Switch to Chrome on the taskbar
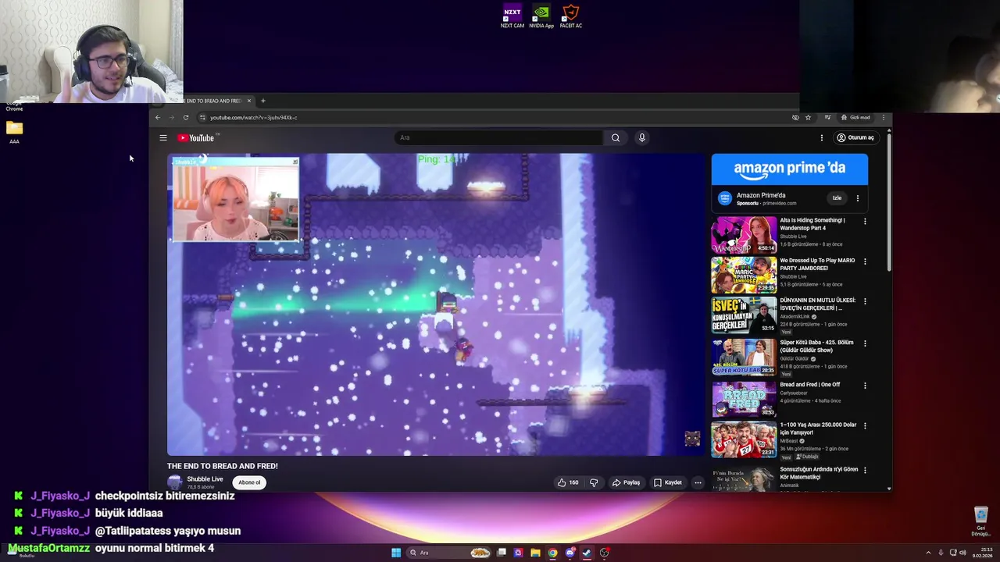Image resolution: width=1000 pixels, height=562 pixels. coord(552,553)
